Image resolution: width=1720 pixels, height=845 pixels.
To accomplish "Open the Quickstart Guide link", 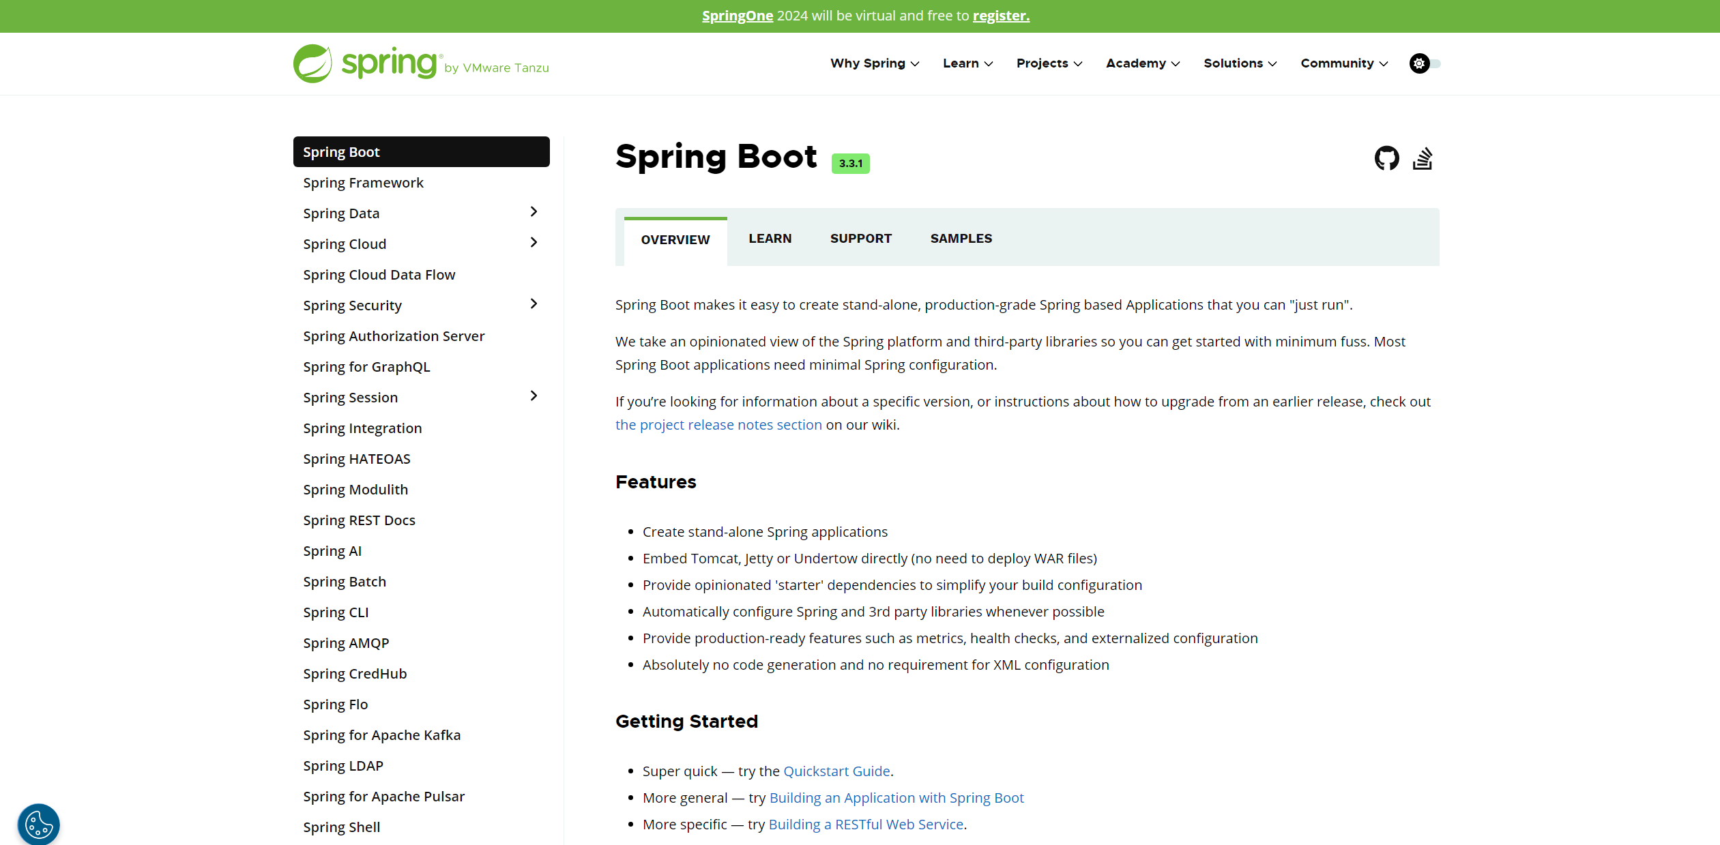I will coord(836,771).
